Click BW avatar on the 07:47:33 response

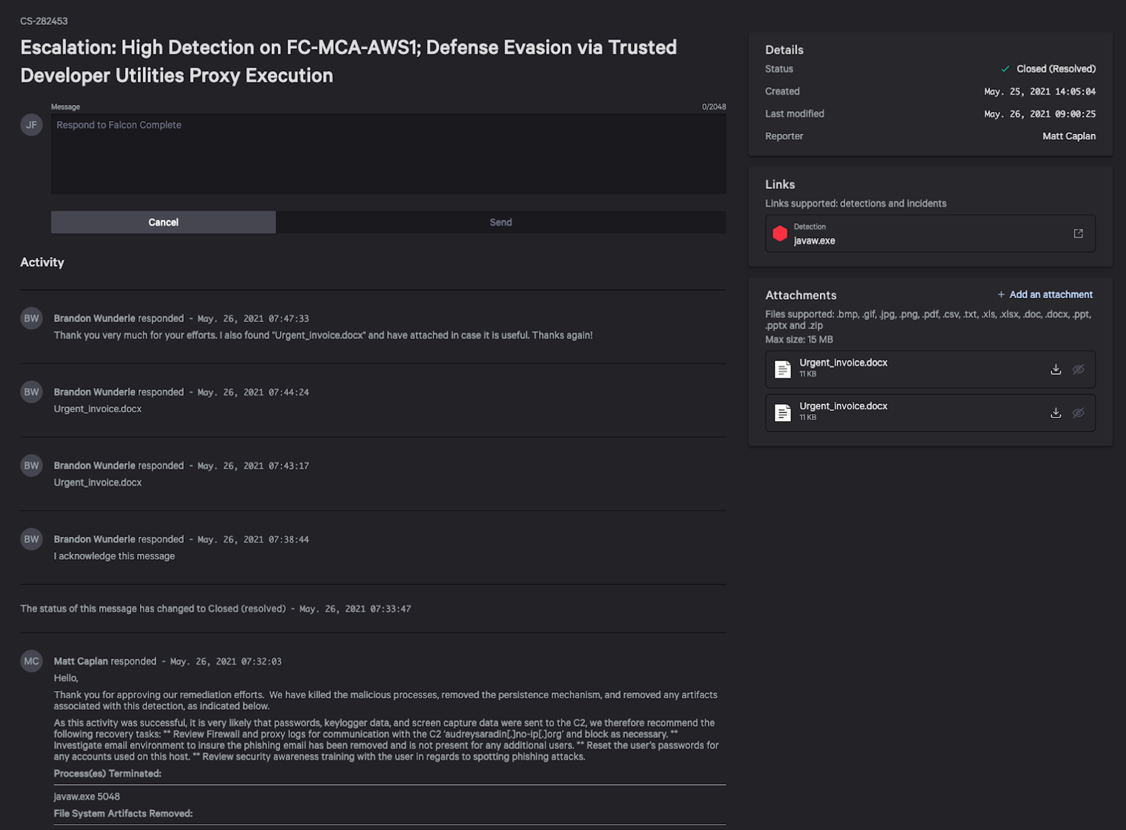(31, 318)
